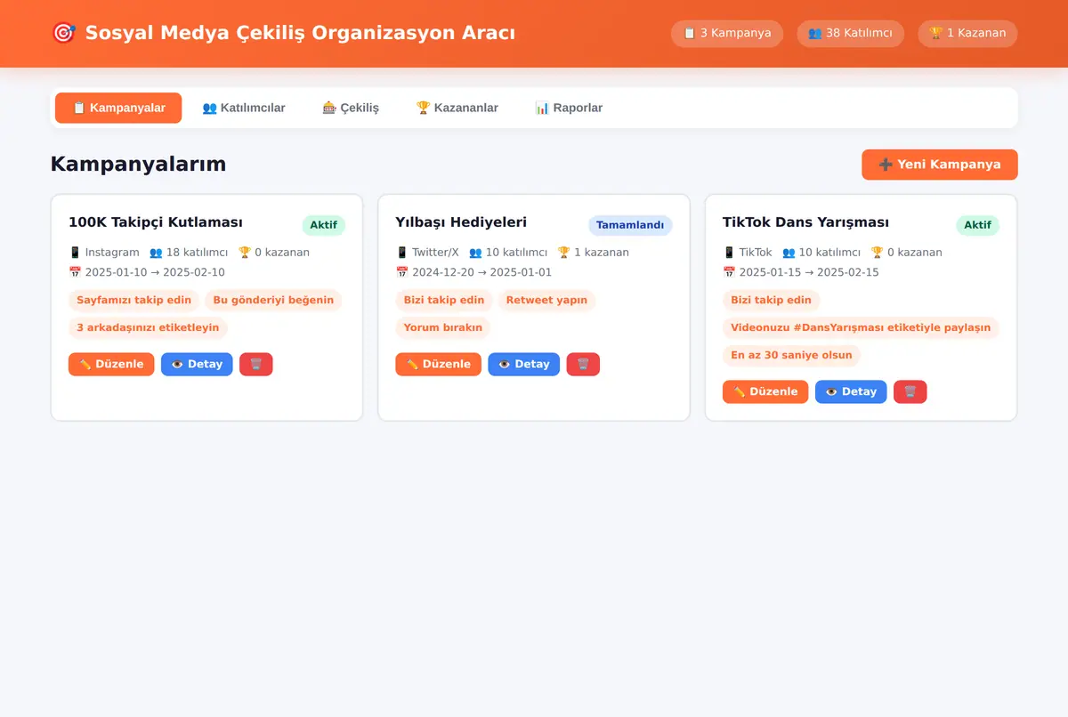This screenshot has height=717, width=1068.
Task: Click the 18 katılımcı count
Action: pyautogui.click(x=189, y=253)
